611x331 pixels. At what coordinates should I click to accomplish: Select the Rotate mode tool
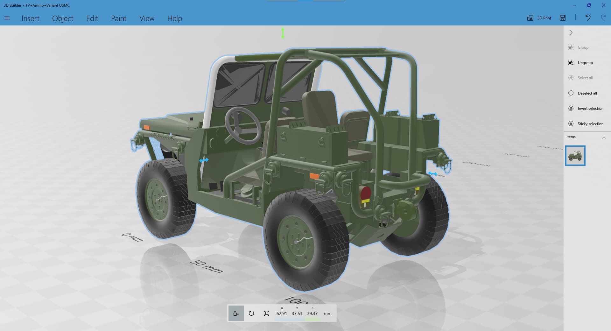(251, 313)
